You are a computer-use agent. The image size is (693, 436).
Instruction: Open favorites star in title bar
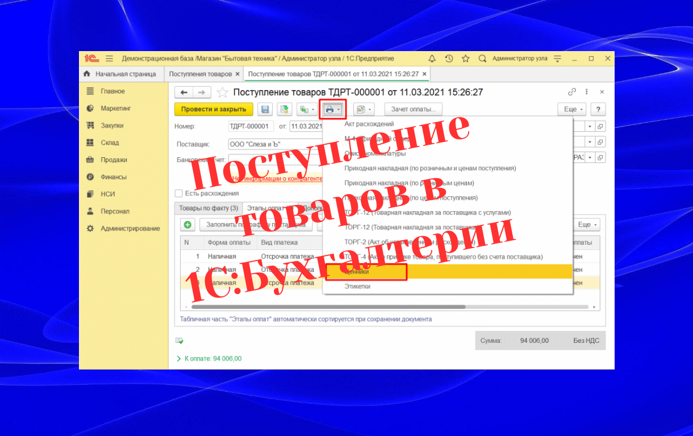click(465, 58)
